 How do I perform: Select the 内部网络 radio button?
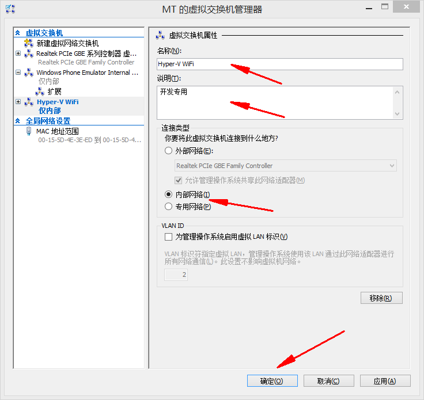(x=168, y=194)
